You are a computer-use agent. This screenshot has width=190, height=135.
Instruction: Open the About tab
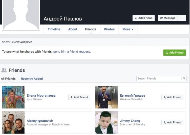click(x=73, y=29)
